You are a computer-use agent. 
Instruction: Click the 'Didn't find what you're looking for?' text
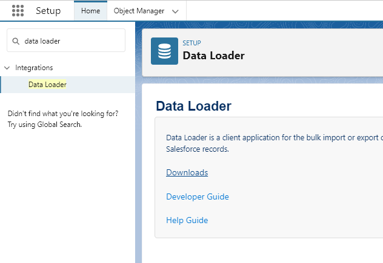(x=63, y=114)
